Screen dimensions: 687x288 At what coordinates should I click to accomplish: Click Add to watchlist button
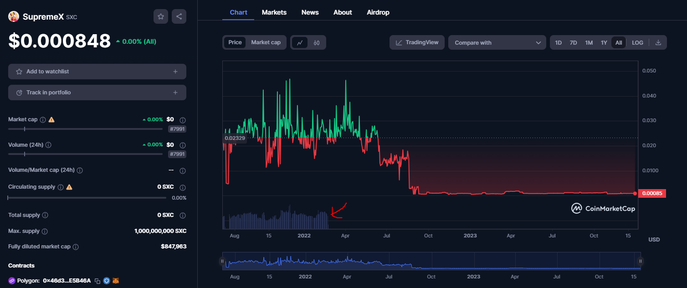(97, 72)
